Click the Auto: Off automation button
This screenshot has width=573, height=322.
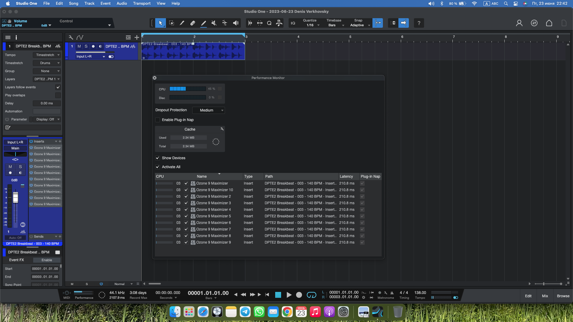point(15,238)
